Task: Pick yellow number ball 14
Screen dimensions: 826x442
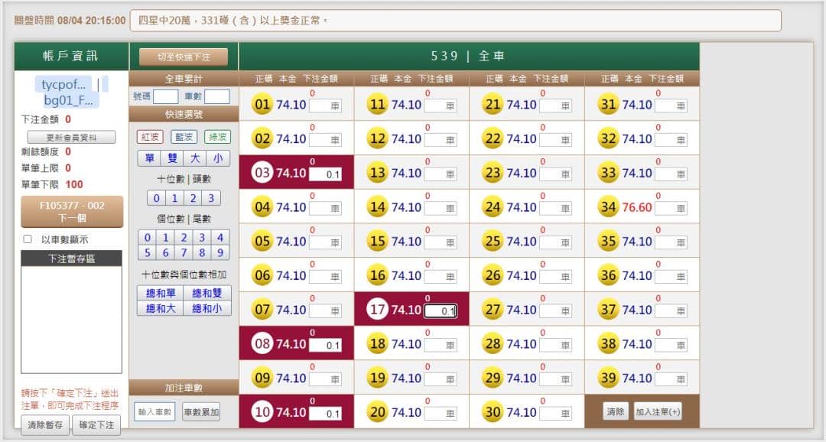Action: pos(377,207)
